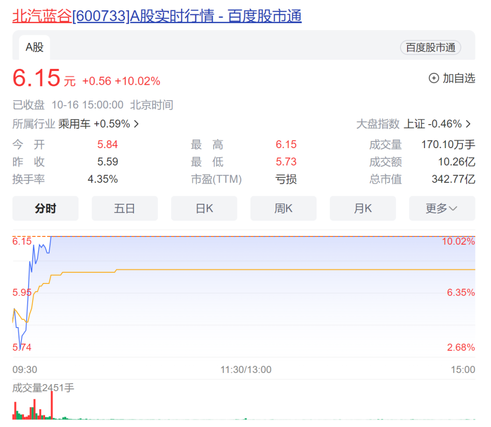Screen dimensions: 491x427
Task: Open the 百度股市通 app badge
Action: (430, 48)
